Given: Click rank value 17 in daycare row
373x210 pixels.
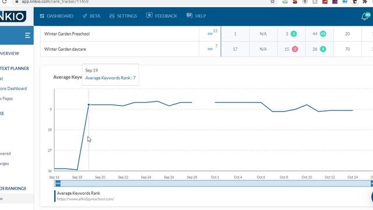Looking at the screenshot, I should tap(235, 49).
